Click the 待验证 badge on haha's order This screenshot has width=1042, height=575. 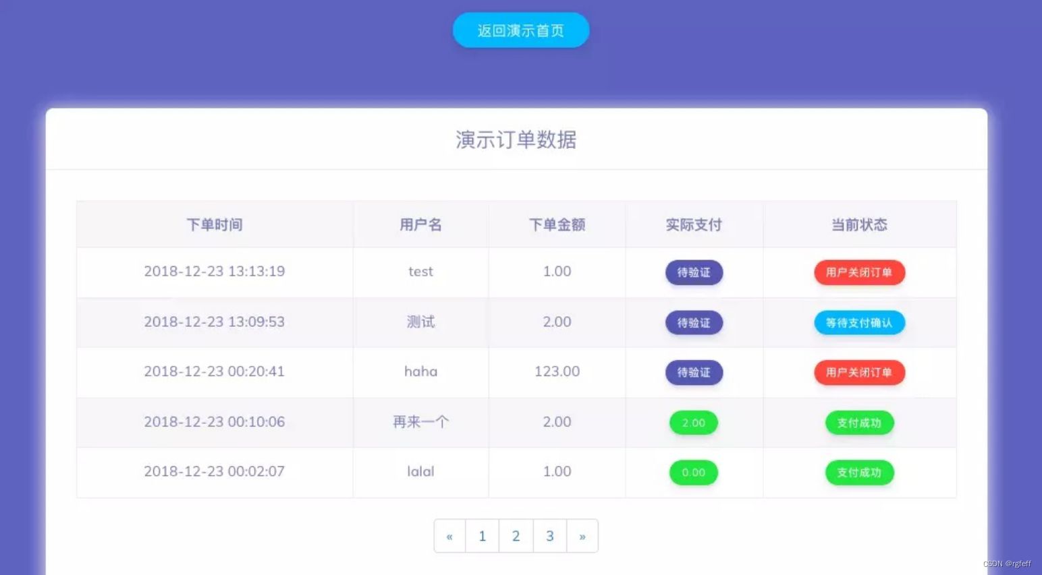[x=694, y=372]
